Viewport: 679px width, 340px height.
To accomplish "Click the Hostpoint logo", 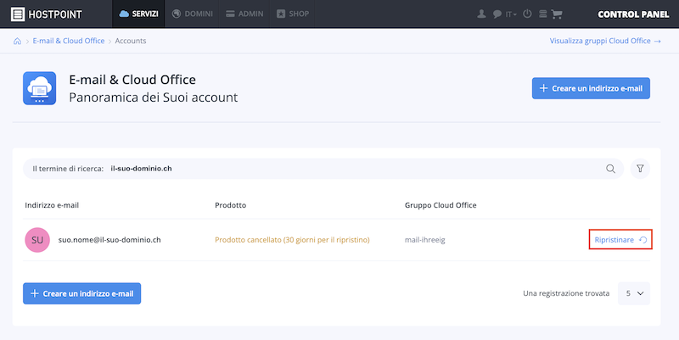I will click(x=47, y=14).
